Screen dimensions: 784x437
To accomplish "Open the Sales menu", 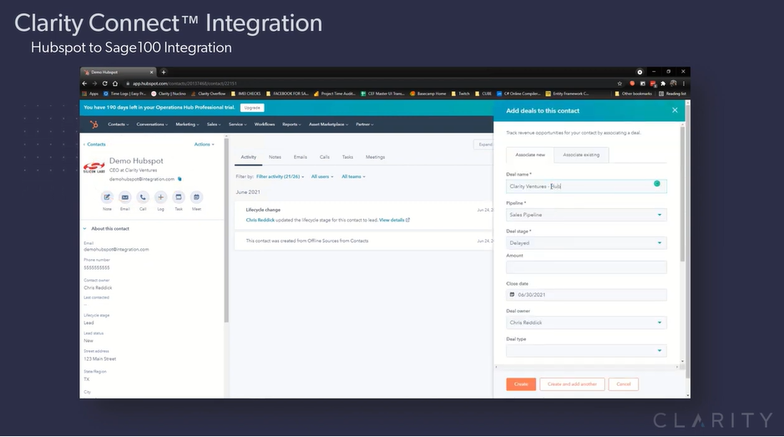I will (214, 124).
